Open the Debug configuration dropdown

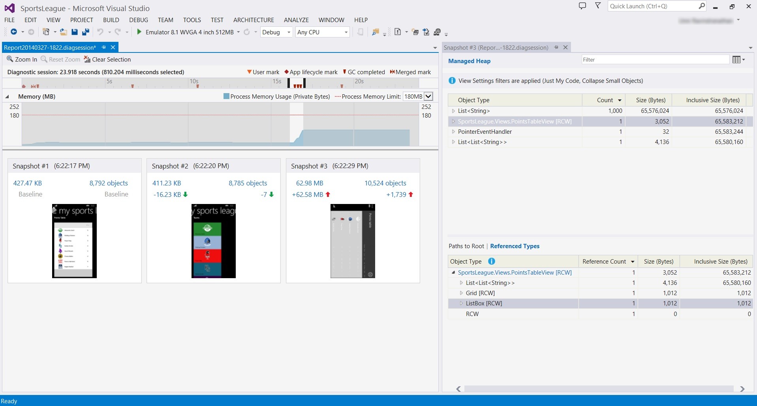coord(276,32)
